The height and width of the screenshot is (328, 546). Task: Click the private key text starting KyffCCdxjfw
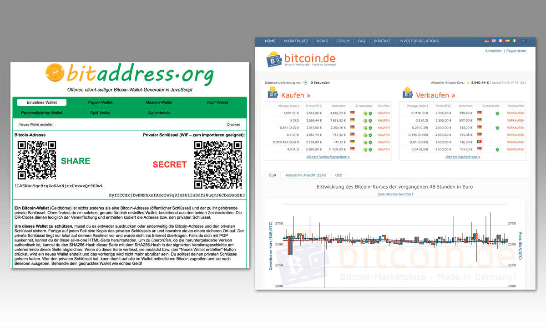click(x=177, y=195)
